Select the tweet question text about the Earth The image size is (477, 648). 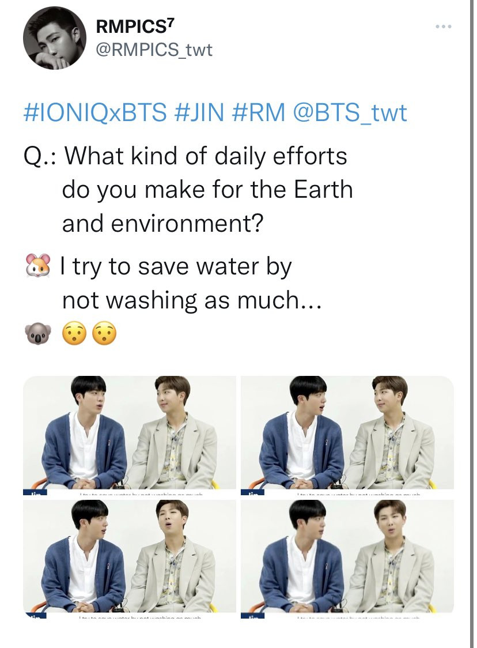pyautogui.click(x=188, y=190)
